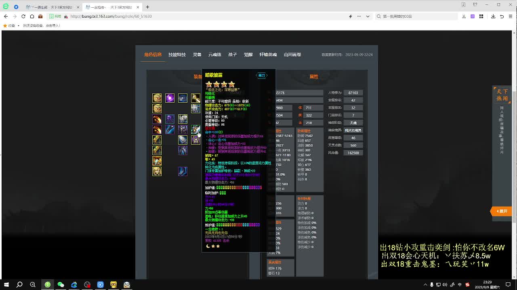Expand the 展开 side panel

point(502,211)
